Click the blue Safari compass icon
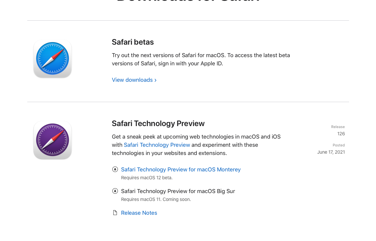This screenshot has width=376, height=241. [53, 59]
